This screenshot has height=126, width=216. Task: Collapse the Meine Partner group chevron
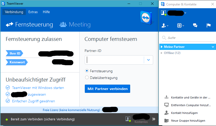(x=213, y=47)
